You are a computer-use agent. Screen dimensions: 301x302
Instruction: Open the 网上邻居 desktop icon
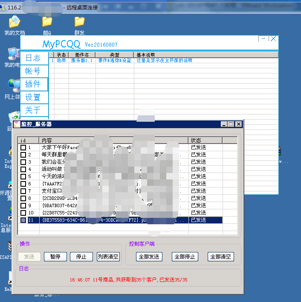tap(13, 85)
